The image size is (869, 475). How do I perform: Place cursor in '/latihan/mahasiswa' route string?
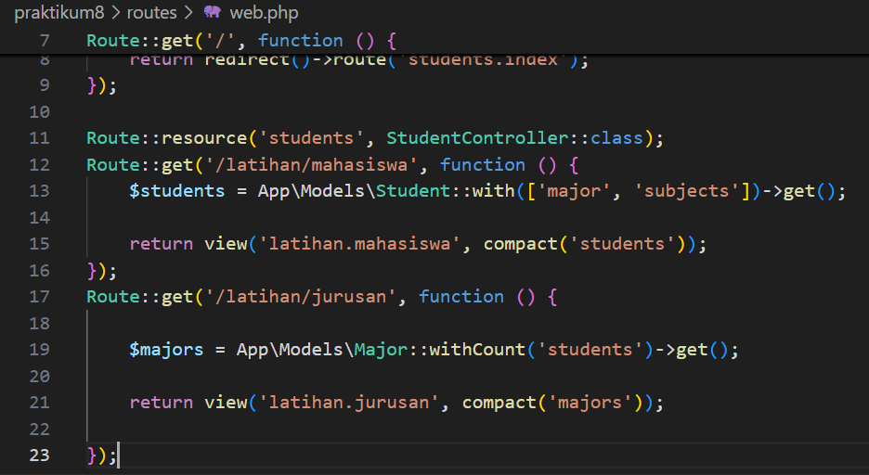click(311, 165)
